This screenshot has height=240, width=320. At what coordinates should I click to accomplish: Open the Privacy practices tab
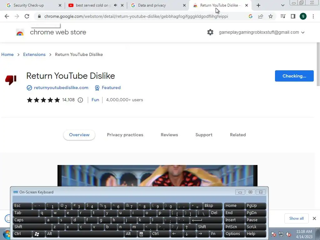(125, 135)
